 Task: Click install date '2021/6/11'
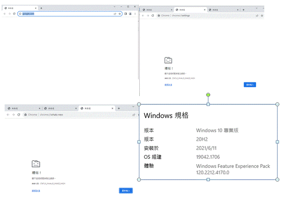(206, 148)
